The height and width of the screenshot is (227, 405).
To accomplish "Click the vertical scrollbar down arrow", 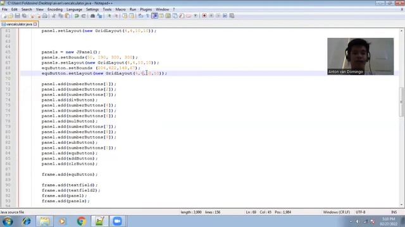I will [x=401, y=205].
